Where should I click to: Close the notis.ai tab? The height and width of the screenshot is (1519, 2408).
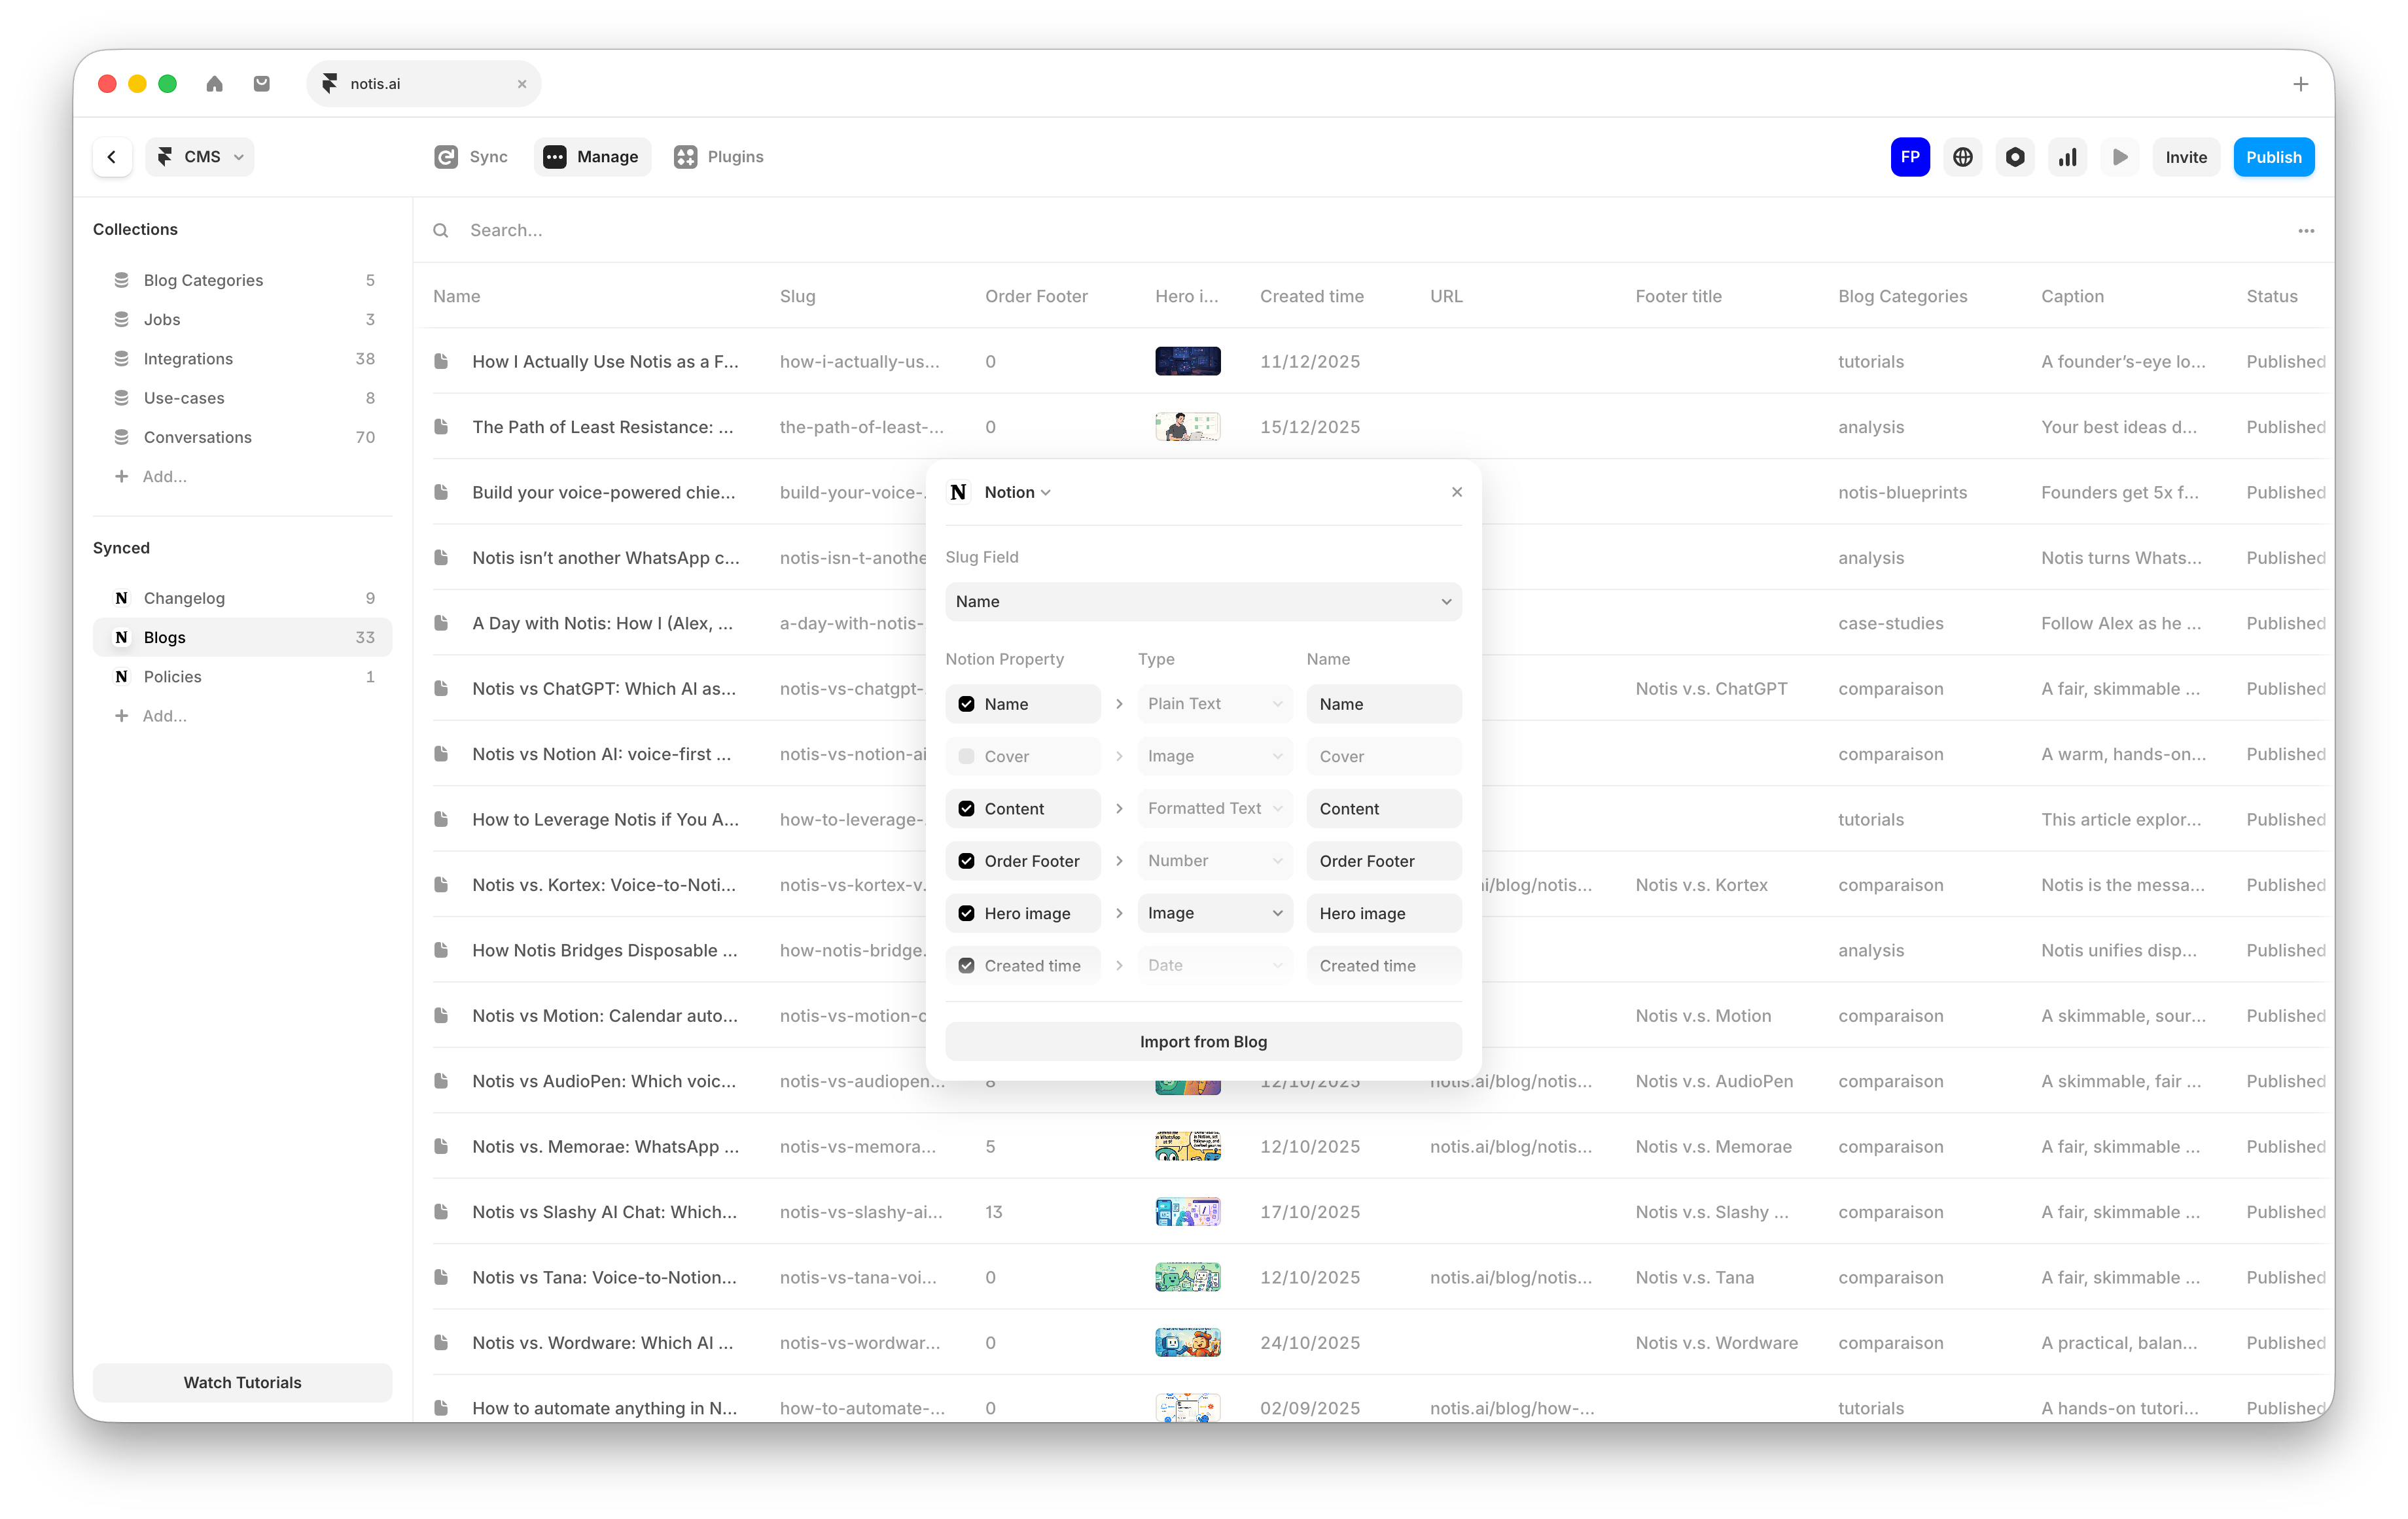tap(521, 84)
